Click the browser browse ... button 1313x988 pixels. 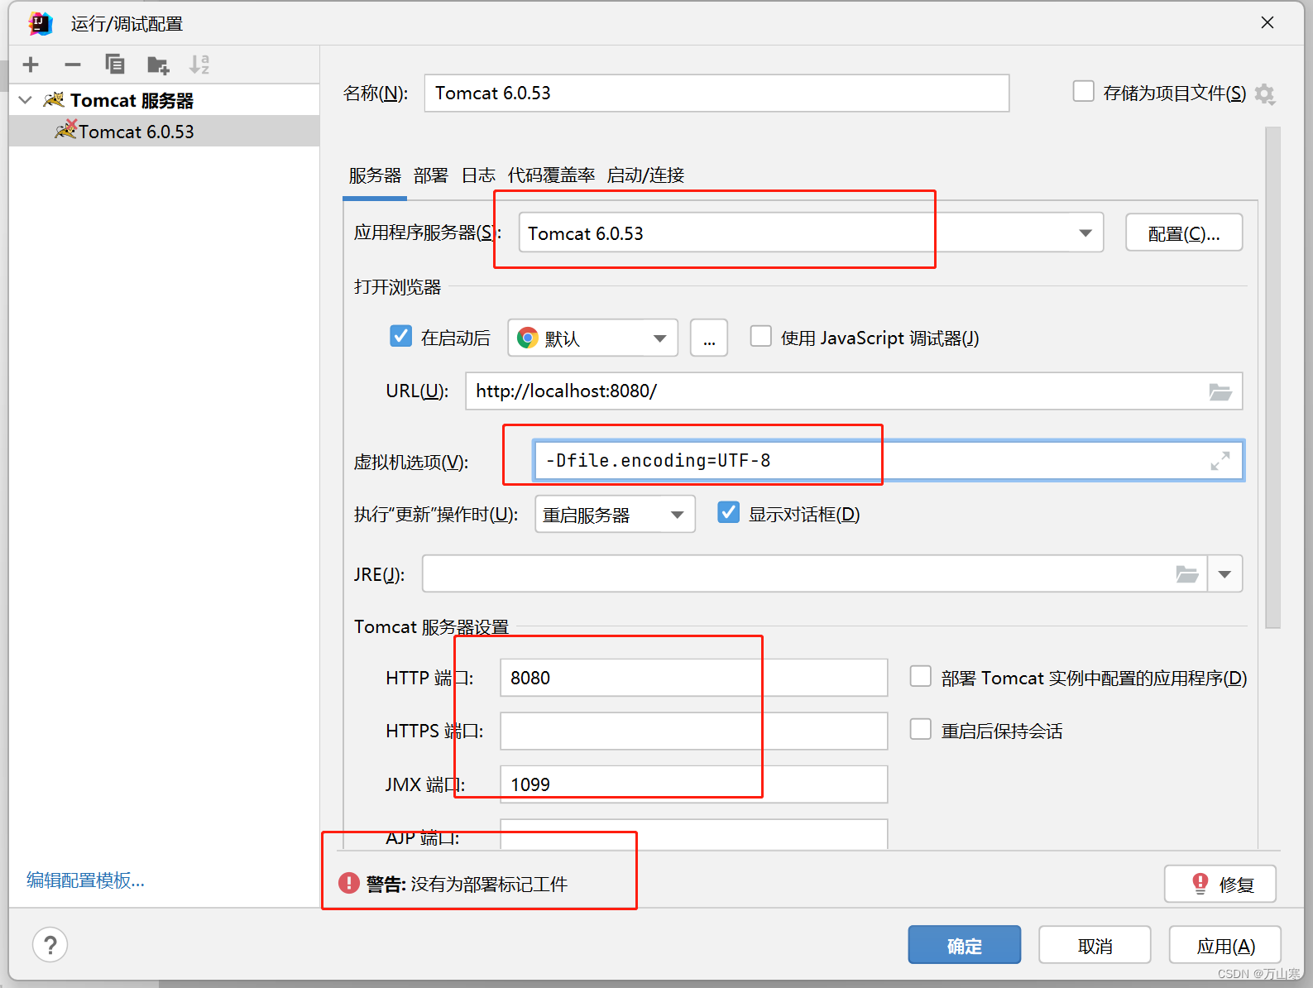[x=709, y=338]
